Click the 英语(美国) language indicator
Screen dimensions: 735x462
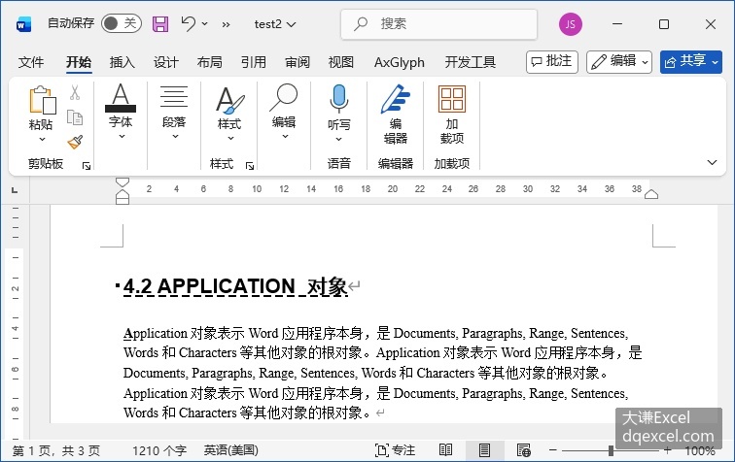(231, 450)
